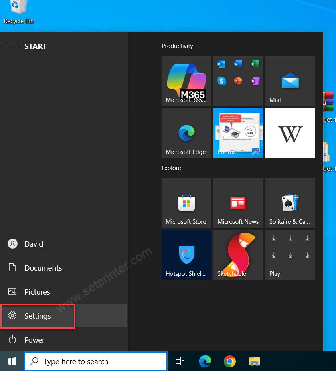Select the Recycle Bin desktop icon
This screenshot has width=336, height=371.
click(x=19, y=12)
